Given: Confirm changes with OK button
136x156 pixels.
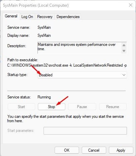Looking at the screenshot, I should (x=67, y=150).
